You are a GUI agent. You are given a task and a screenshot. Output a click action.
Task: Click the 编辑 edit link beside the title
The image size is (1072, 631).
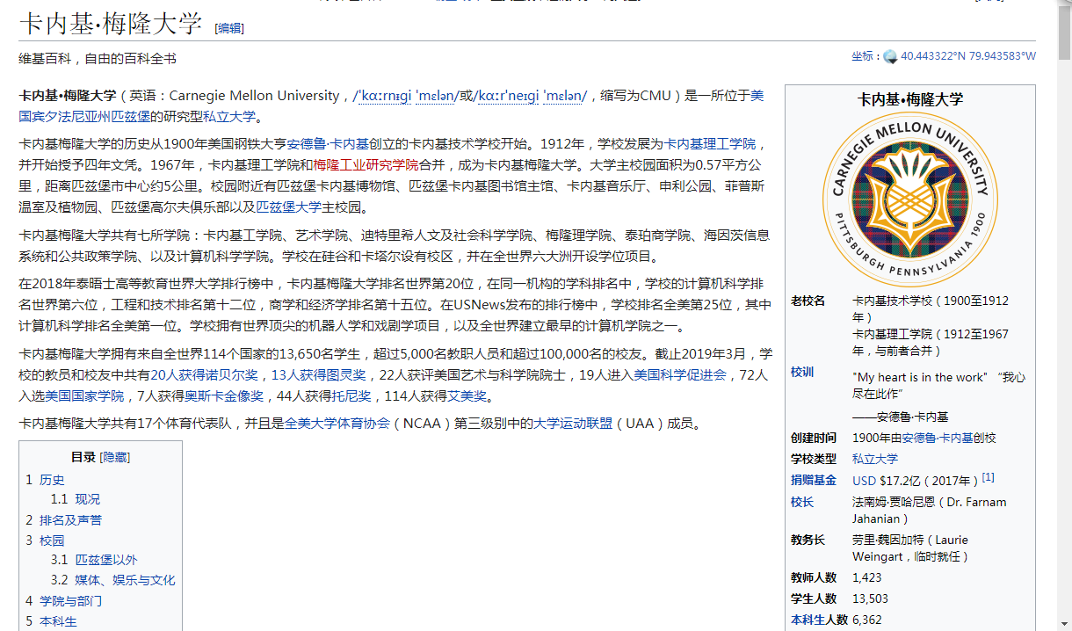tap(230, 28)
